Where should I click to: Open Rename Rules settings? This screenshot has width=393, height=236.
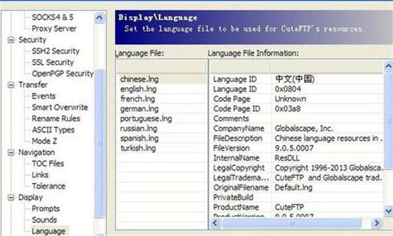click(56, 118)
